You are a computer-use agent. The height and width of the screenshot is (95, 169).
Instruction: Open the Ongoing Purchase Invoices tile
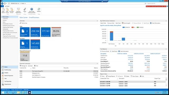[x=25, y=44]
